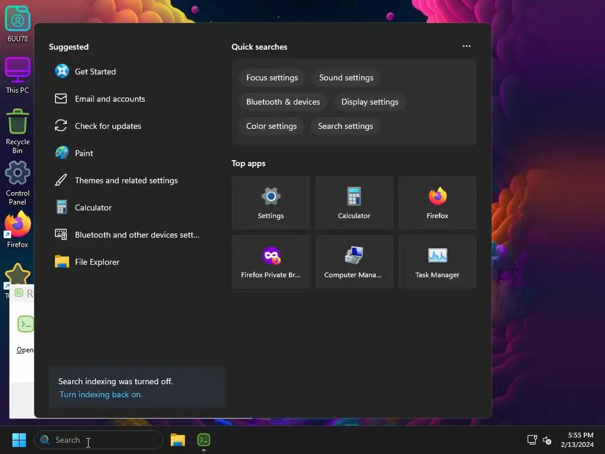Open Settings tile in Top apps
Viewport: 605px width, 454px height.
click(x=271, y=203)
